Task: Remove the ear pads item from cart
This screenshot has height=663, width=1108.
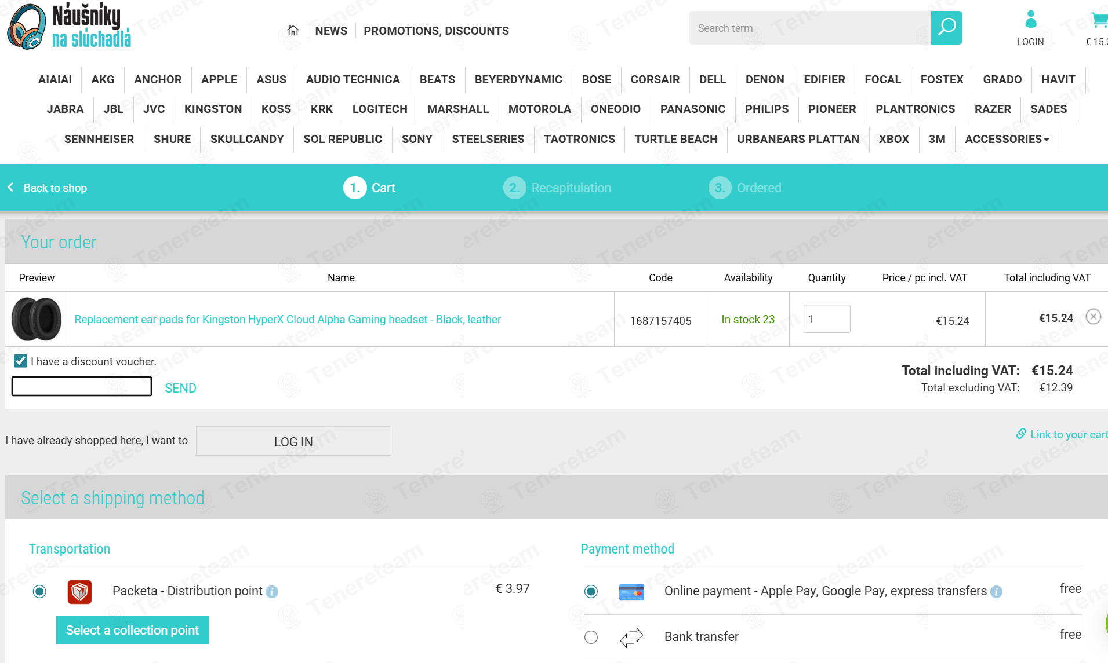Action: pyautogui.click(x=1094, y=317)
